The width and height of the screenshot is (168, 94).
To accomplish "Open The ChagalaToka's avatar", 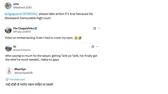I will [x=8, y=30].
